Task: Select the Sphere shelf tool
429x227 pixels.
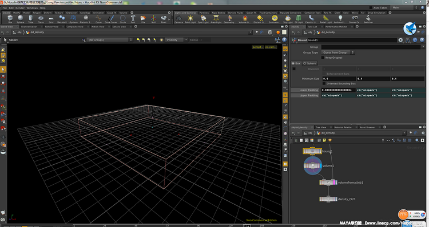Action: point(20,19)
